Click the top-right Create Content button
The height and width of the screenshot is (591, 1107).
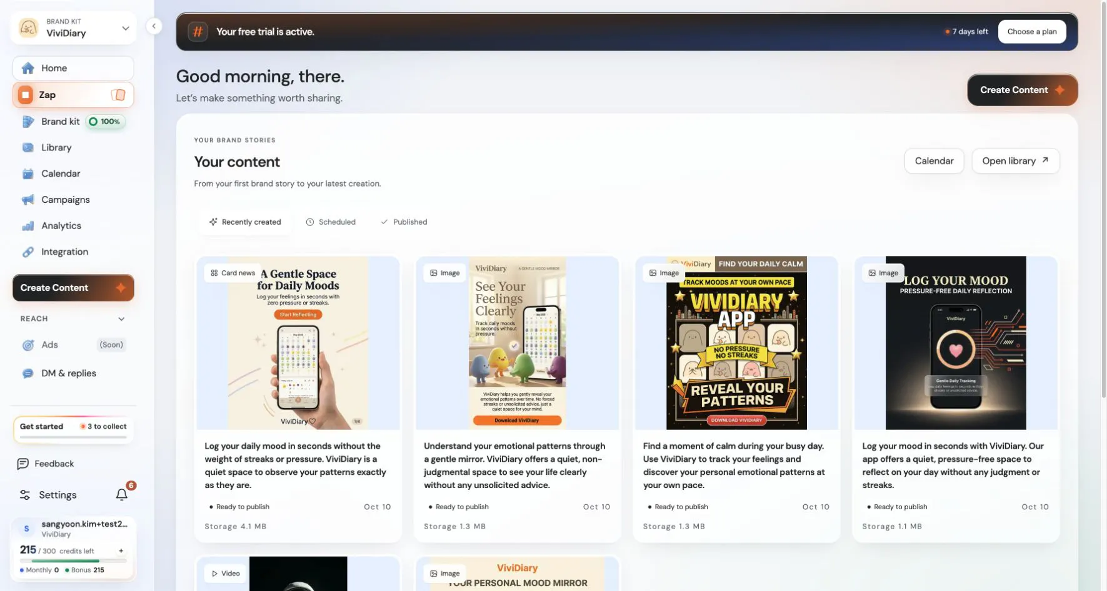pos(1022,90)
